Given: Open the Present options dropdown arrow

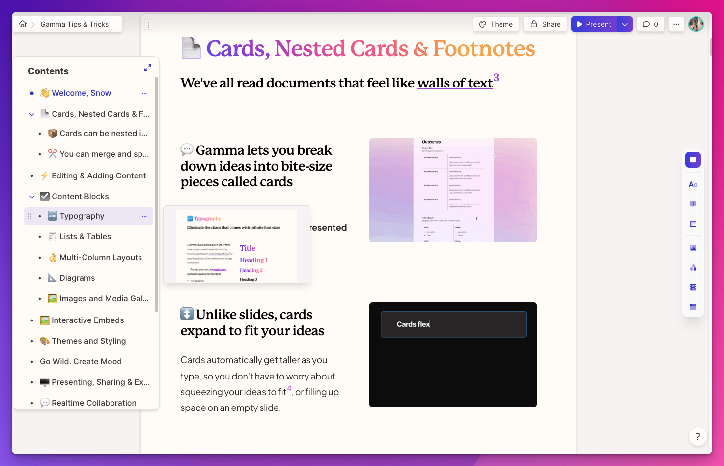Looking at the screenshot, I should [x=625, y=24].
